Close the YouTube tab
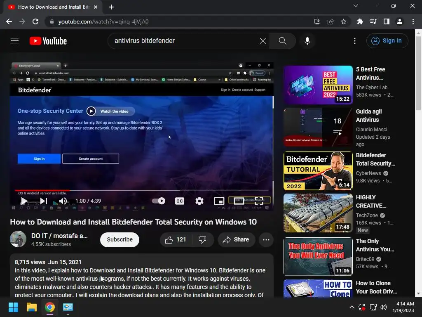The width and height of the screenshot is (422, 317). pos(96,7)
